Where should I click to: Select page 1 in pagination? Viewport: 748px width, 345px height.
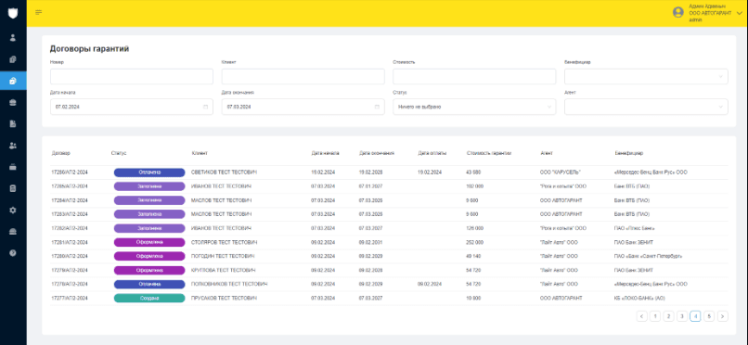[x=655, y=316]
